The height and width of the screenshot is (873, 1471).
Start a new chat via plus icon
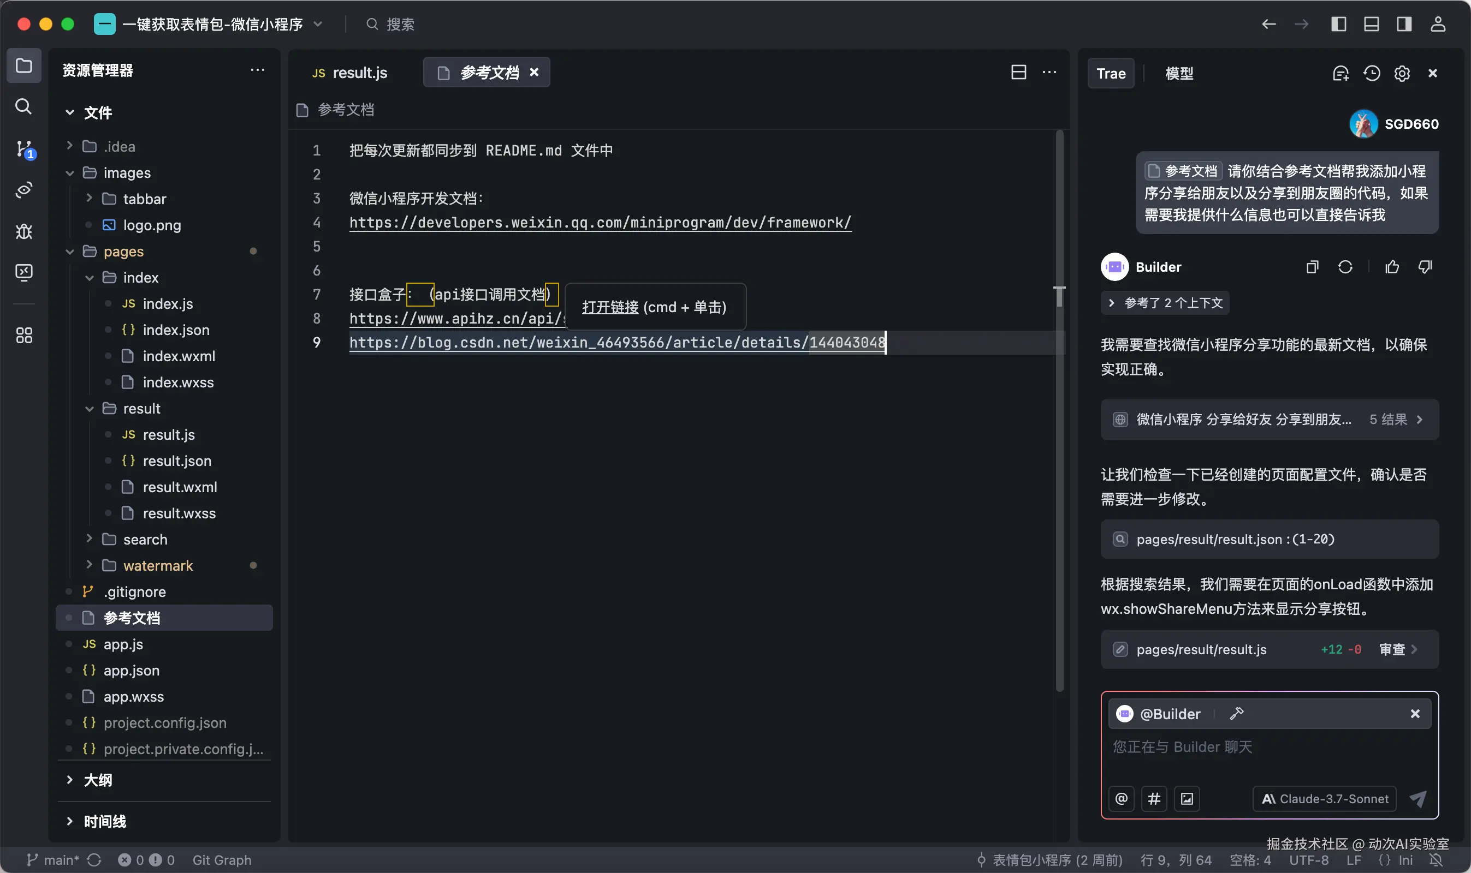1340,74
